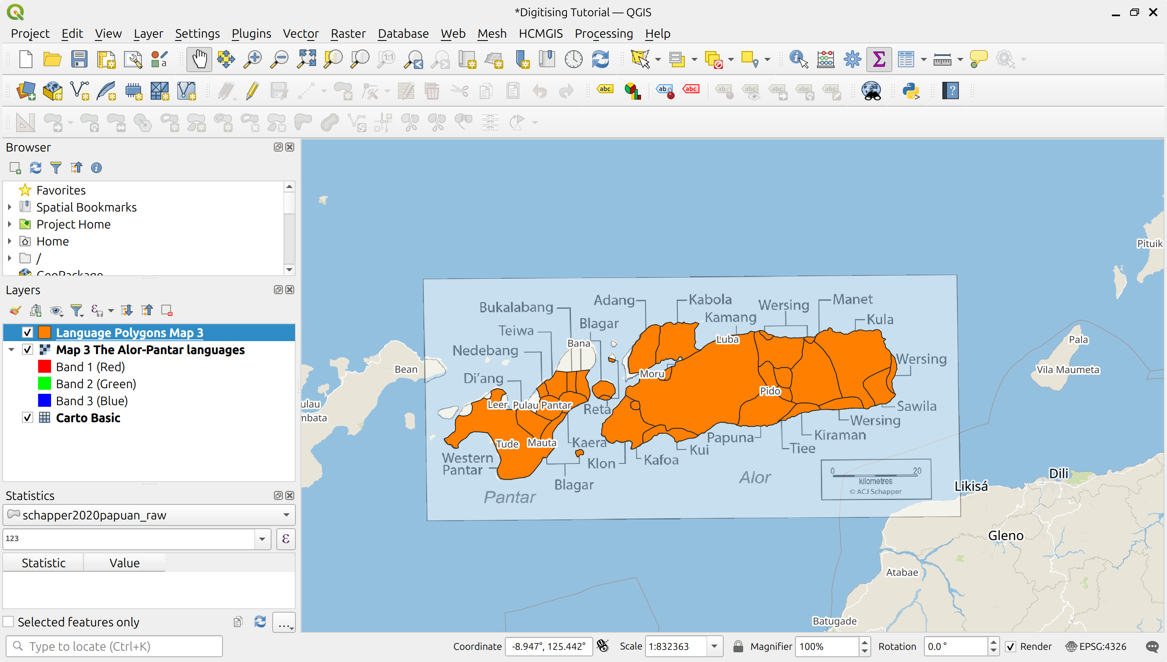Screen dimensions: 1167x662
Task: Open the Statistical Summary tool
Action: point(879,59)
